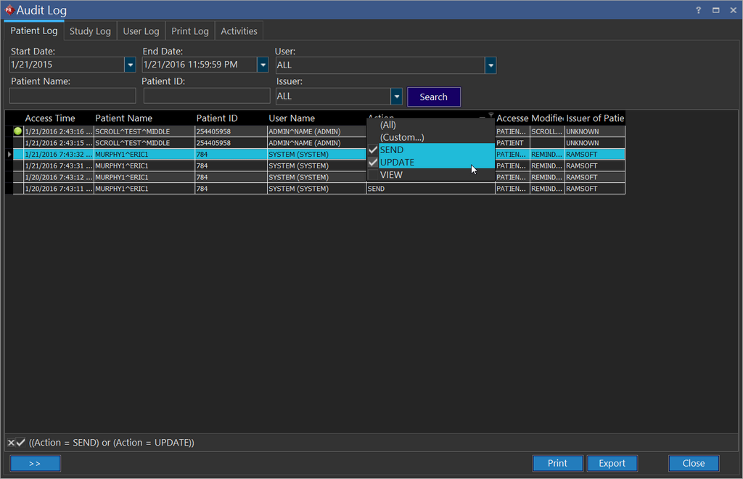Click the filter funnel icon on Action column

pyautogui.click(x=490, y=115)
